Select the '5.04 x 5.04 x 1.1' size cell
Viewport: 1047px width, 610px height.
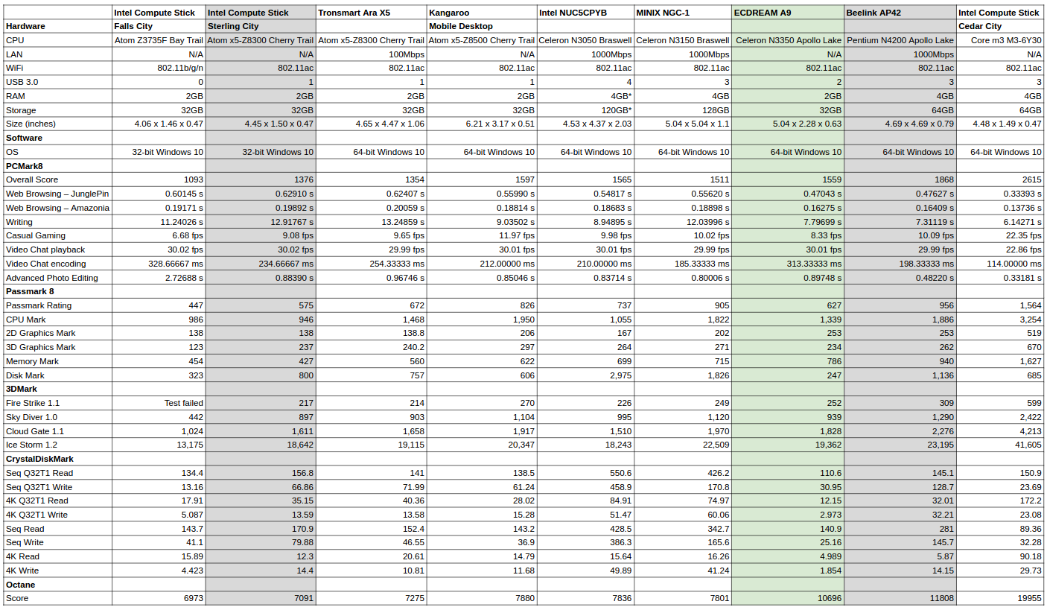point(683,124)
